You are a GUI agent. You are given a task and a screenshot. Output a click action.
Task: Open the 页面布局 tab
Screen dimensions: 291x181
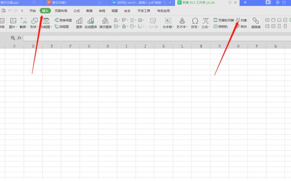pos(61,11)
